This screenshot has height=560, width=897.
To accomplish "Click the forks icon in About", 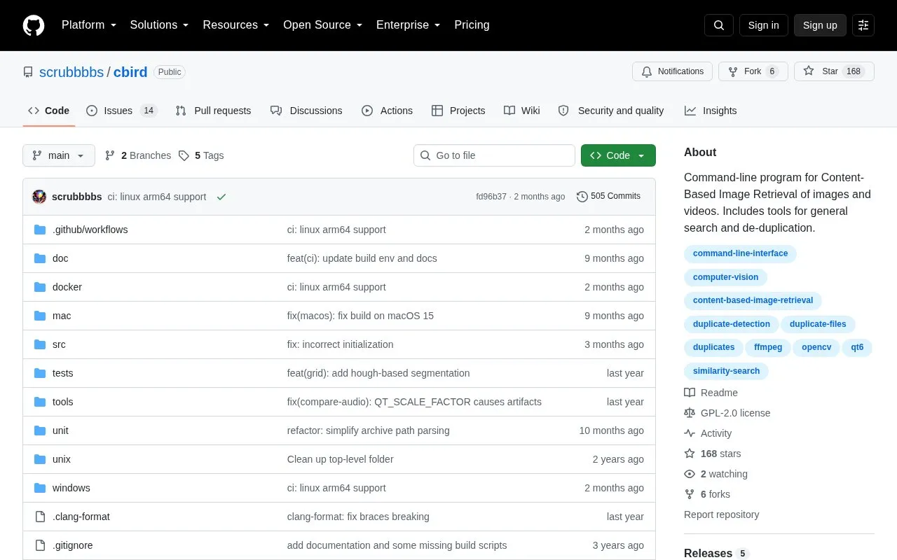I will [x=690, y=494].
